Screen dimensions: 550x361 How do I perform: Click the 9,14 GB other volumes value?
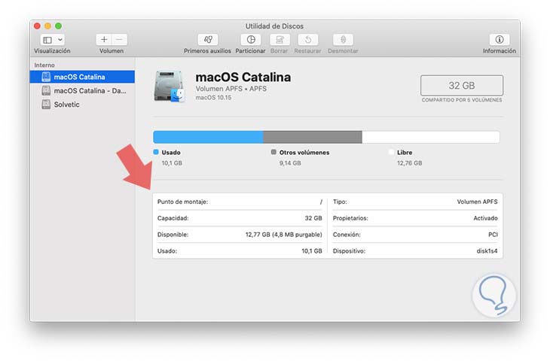(x=290, y=163)
